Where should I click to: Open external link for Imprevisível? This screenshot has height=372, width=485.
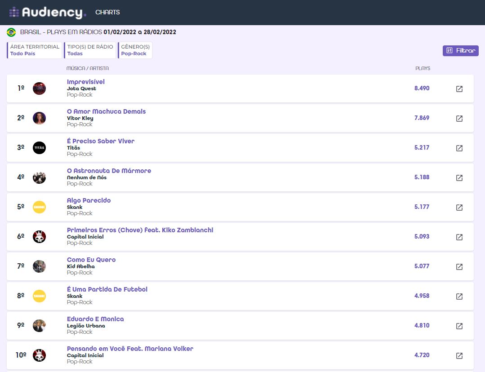tap(459, 89)
